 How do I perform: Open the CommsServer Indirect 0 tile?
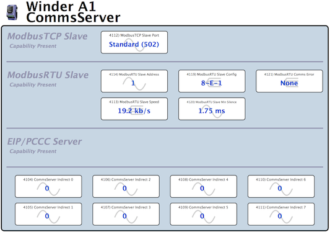(48, 187)
